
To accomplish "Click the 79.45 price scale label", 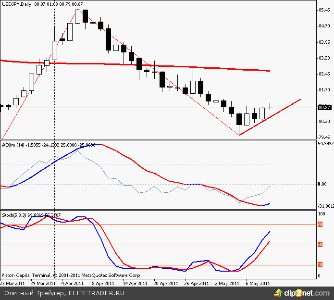I will tap(324, 137).
